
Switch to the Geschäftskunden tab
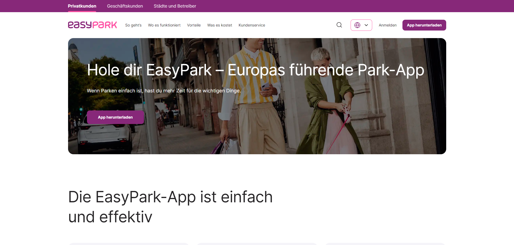(125, 6)
